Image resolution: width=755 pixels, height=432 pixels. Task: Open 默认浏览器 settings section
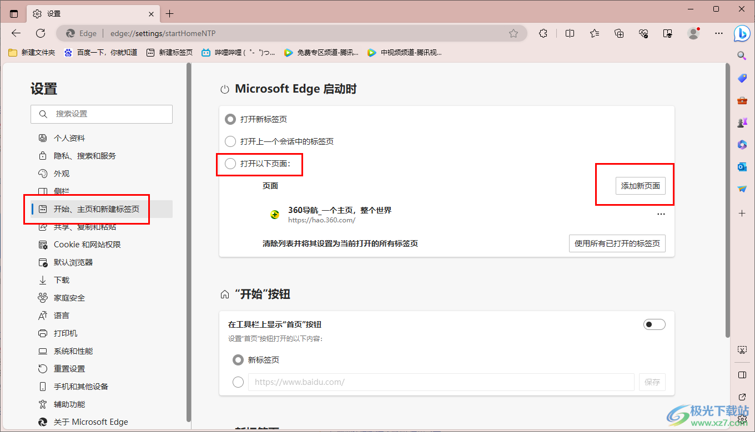pos(102,262)
